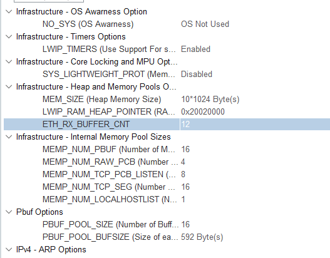Collapse Infrastructure - OS Awarness Option section
330x258 pixels.
[x=9, y=11]
